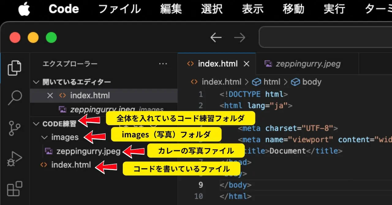Collapse the images folder

pos(45,137)
